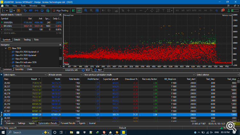Image resolution: width=240 pixels, height=135 pixels.
Task: Open the Select criterion dropdown
Action: 218,75
